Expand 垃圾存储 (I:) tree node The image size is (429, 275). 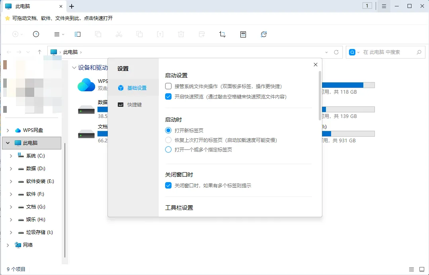tap(11, 232)
